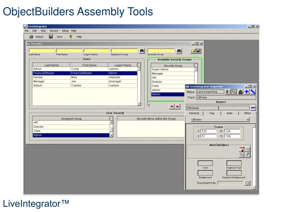Image resolution: width=283 pixels, height=212 pixels.
Task: Click the Logon Name search field
Action: [x=97, y=51]
